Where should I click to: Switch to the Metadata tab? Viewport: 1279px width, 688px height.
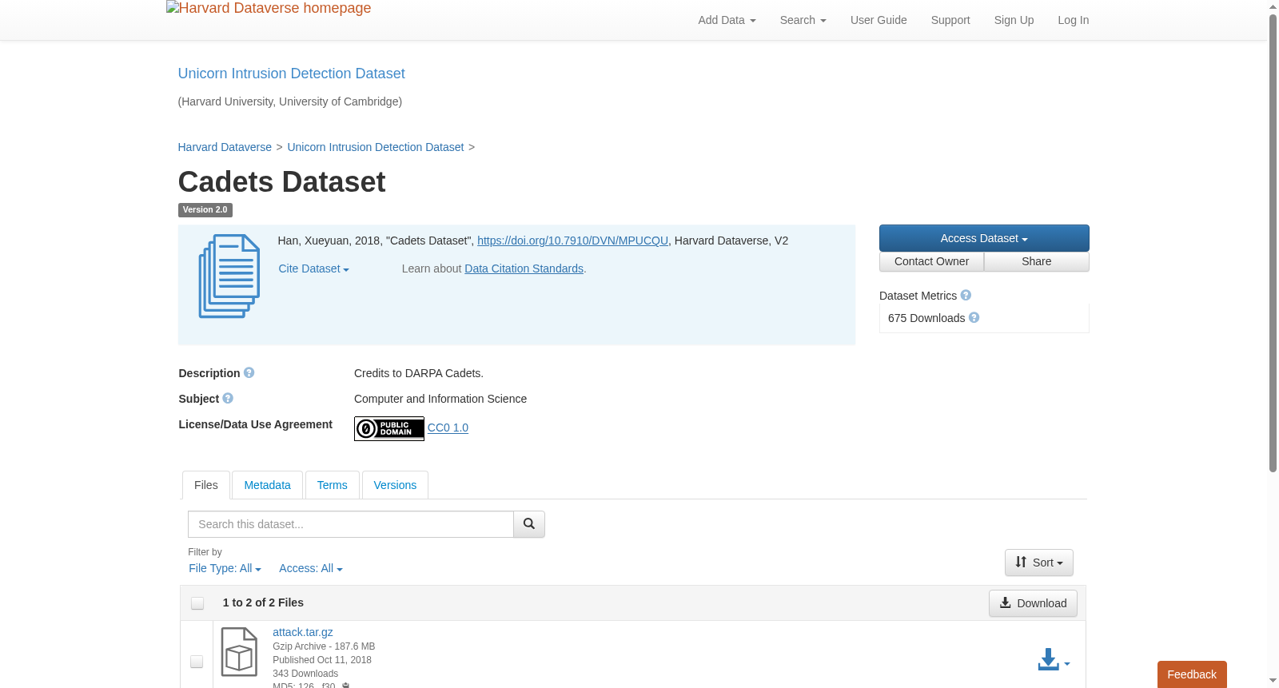click(267, 485)
